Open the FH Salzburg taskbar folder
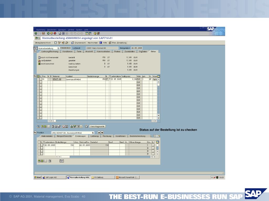 103,177
